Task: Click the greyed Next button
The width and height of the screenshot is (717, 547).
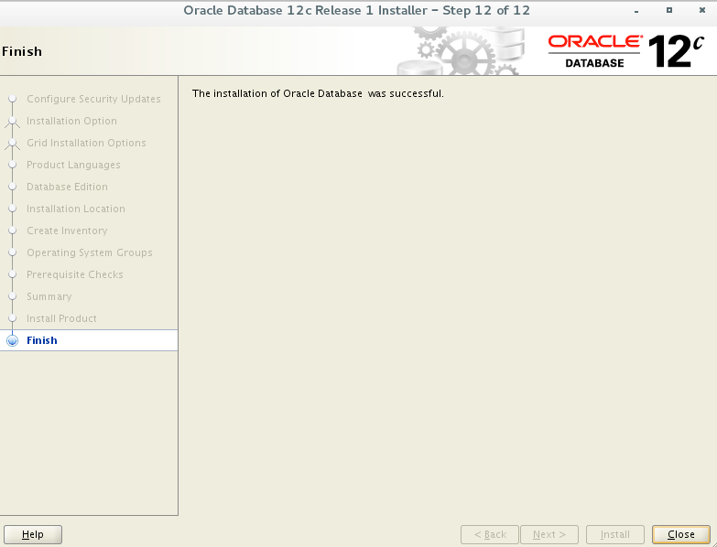Action: 549,534
